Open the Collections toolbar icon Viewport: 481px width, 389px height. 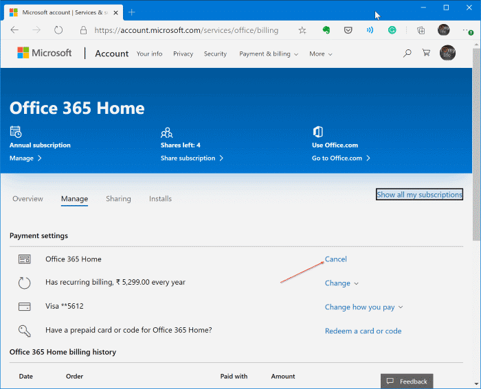421,30
